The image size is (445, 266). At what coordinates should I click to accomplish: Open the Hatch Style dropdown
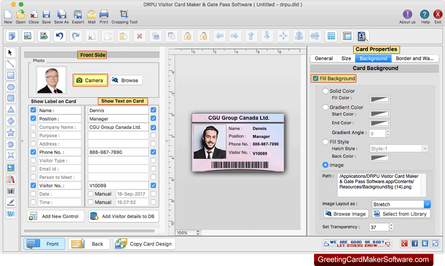[399, 149]
